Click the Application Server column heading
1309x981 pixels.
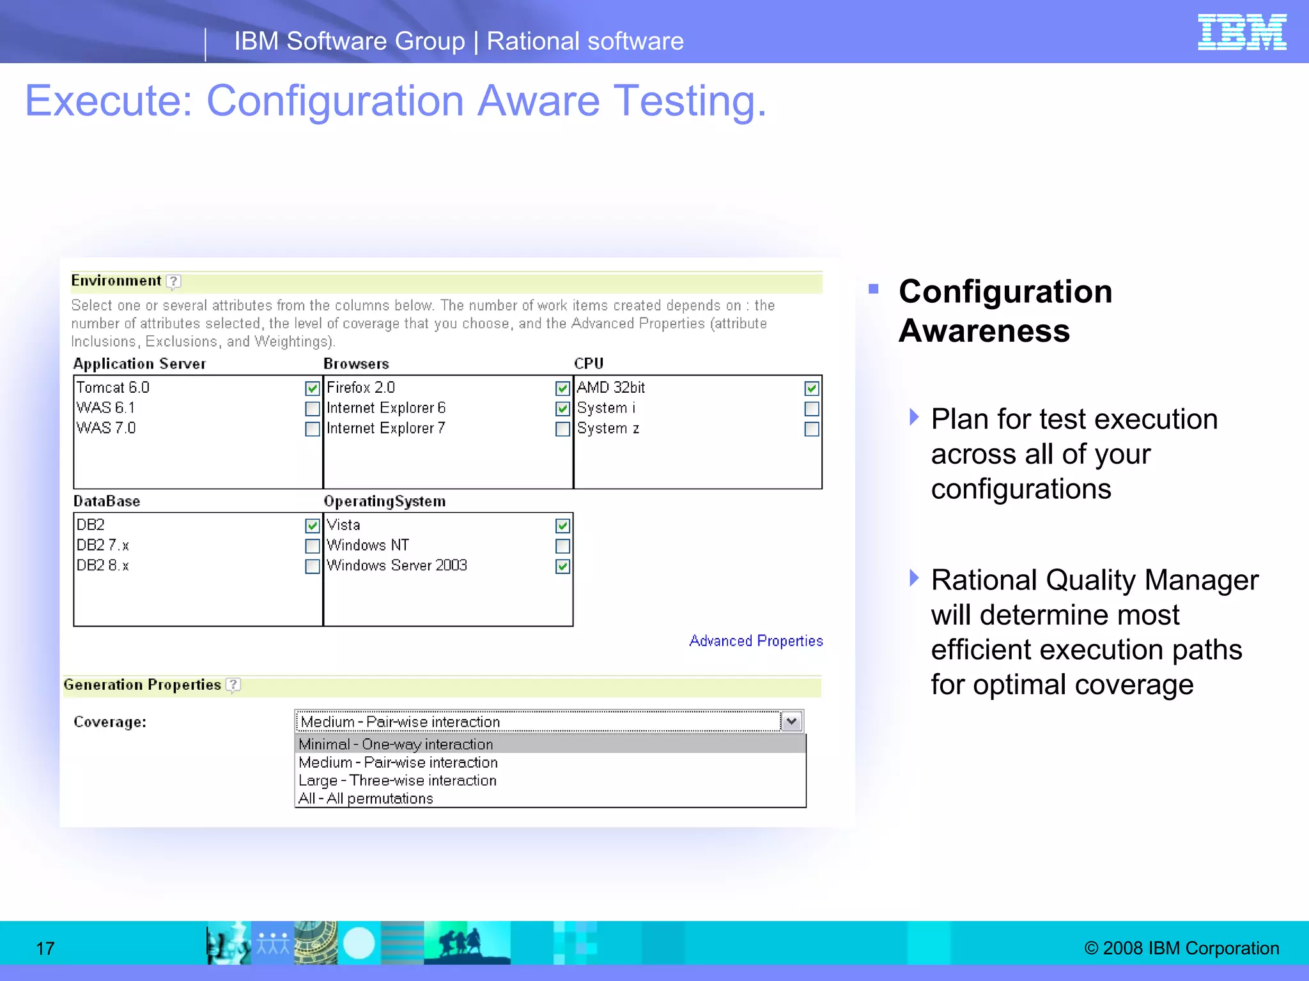click(x=140, y=364)
